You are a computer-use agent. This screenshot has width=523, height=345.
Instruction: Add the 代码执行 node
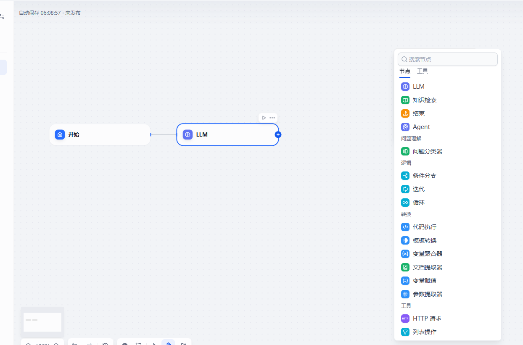447,227
